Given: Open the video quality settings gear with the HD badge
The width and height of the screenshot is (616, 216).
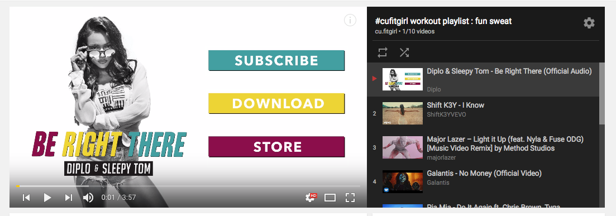Looking at the screenshot, I should [311, 198].
